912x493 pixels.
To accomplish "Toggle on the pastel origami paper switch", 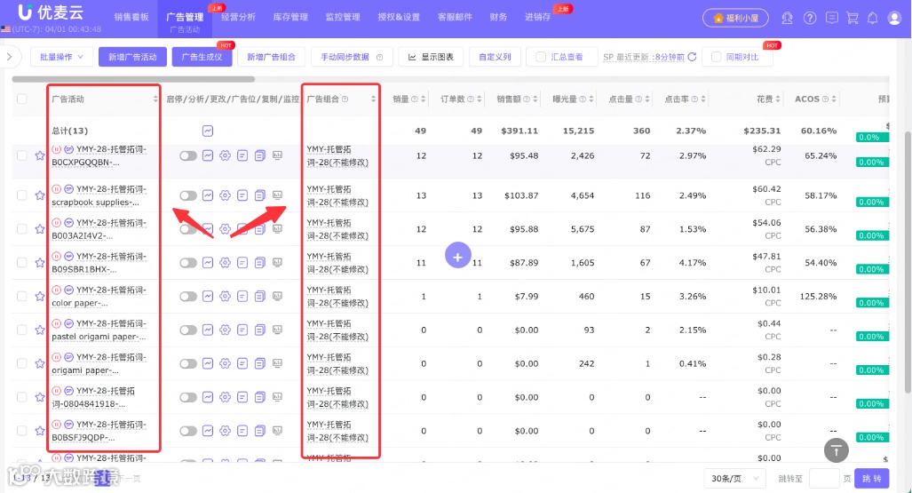I will click(x=188, y=330).
